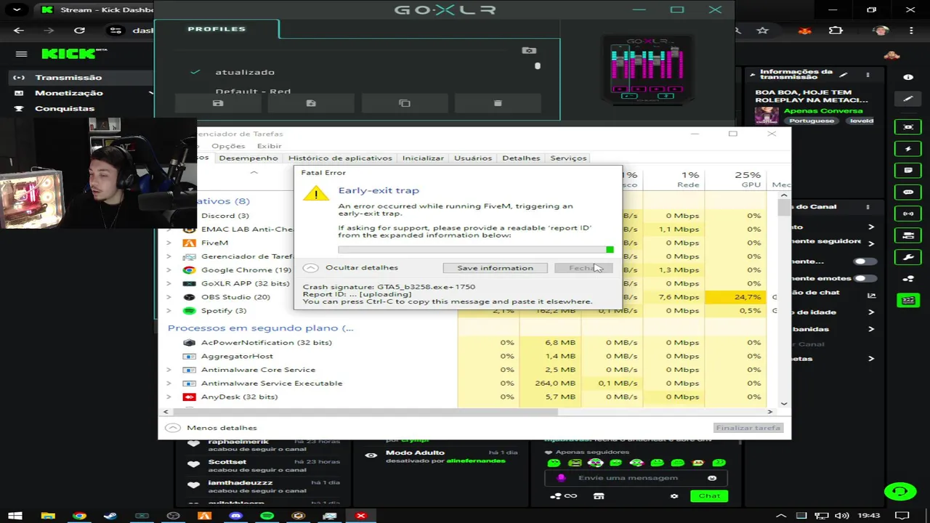The width and height of the screenshot is (930, 523).
Task: Expand Antimalware Core Service process row
Action: (x=169, y=370)
